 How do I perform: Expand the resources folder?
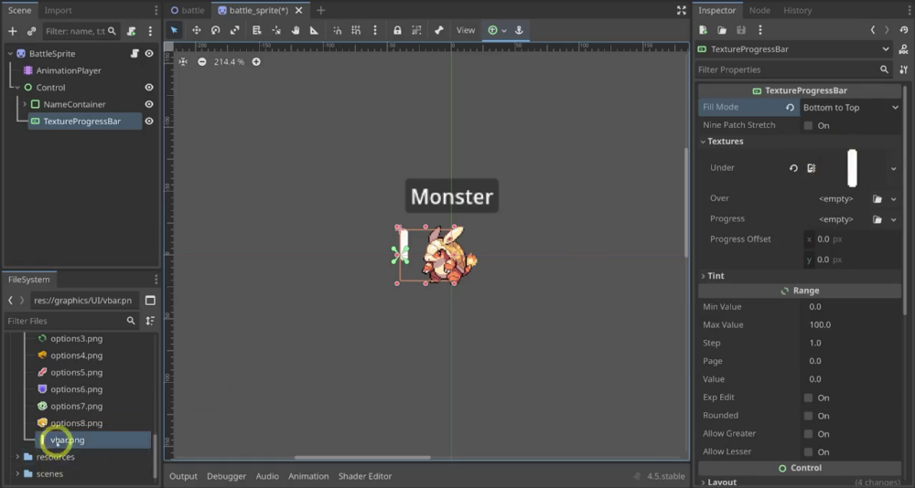coord(17,457)
